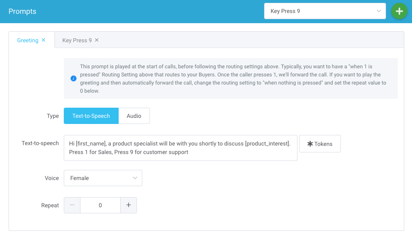Expand the chevron of the Voice dropdown
Image resolution: width=412 pixels, height=241 pixels.
[x=135, y=178]
